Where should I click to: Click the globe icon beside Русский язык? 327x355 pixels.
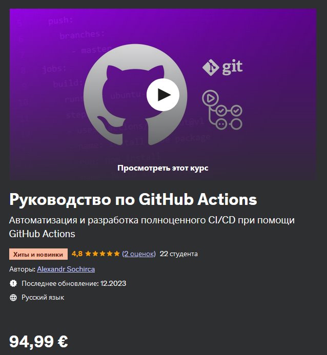13,298
